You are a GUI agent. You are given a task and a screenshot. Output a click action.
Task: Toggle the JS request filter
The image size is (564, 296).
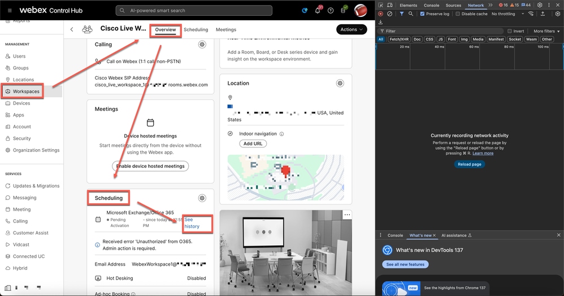(441, 39)
